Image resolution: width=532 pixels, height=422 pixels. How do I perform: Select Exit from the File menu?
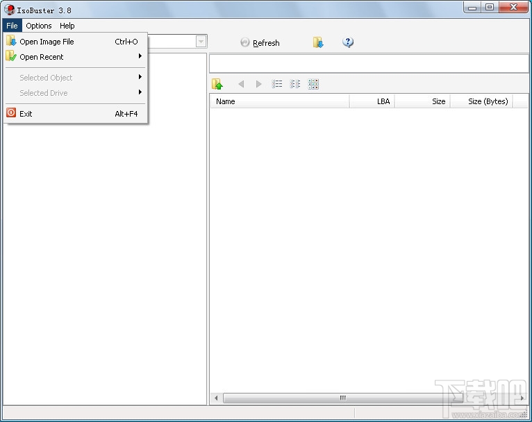[x=76, y=114]
